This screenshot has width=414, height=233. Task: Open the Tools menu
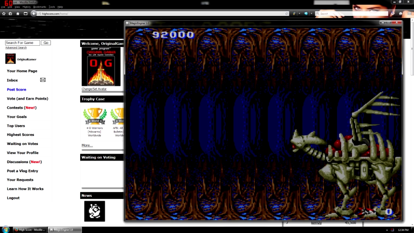pos(51,7)
